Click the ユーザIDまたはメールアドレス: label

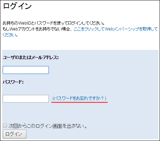click(31, 58)
